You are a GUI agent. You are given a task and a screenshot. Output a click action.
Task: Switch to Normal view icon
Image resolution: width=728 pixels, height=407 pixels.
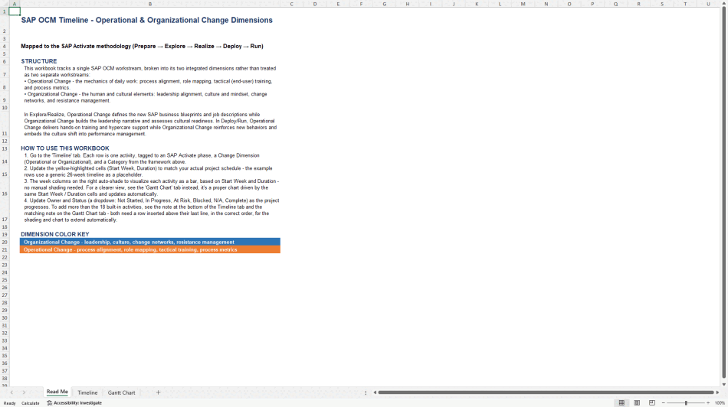click(x=621, y=403)
